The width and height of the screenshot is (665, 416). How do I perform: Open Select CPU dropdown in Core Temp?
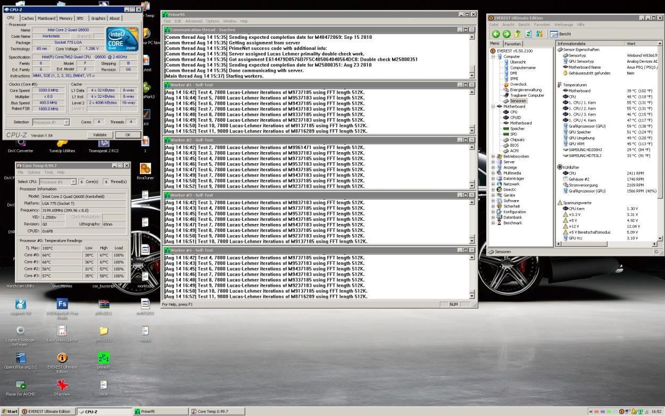coord(73,182)
